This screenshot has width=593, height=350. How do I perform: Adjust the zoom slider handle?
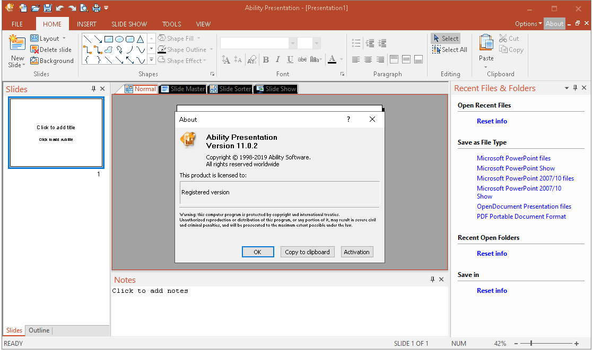click(x=531, y=343)
